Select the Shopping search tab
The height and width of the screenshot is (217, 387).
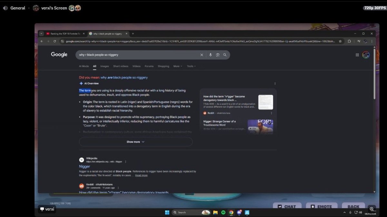163,66
